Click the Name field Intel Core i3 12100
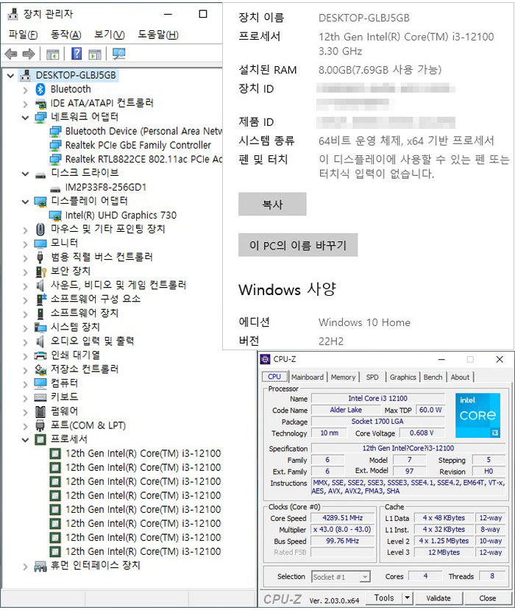The height and width of the screenshot is (610, 515). (x=377, y=398)
